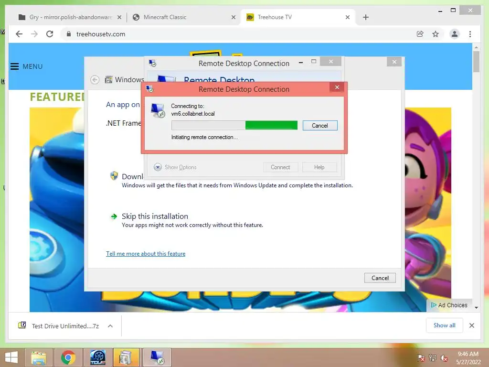Image resolution: width=489 pixels, height=367 pixels.
Task: Click the Windows Start button
Action: (x=11, y=357)
